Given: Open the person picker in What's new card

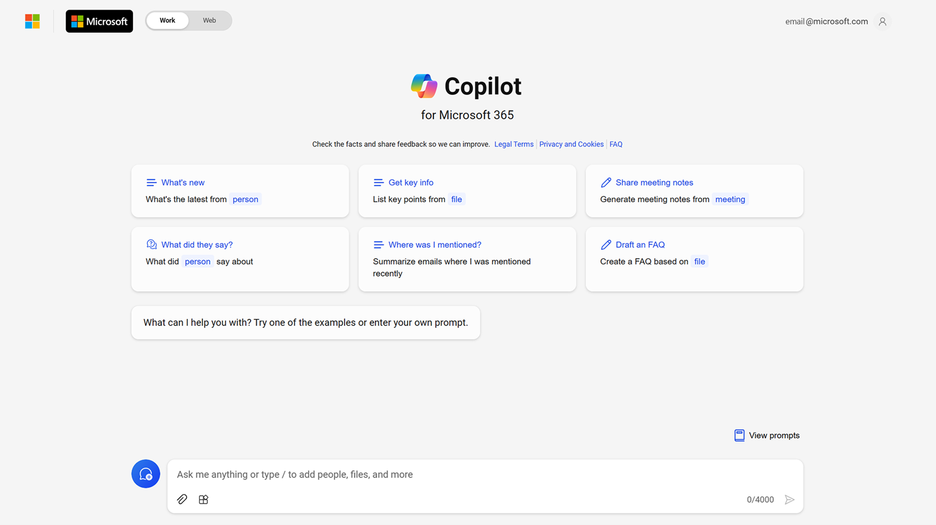Looking at the screenshot, I should [x=245, y=199].
